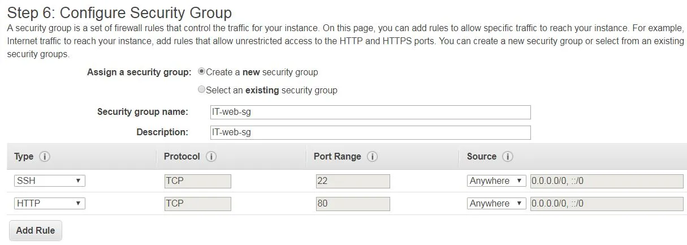
Task: Edit the Security group name field
Action: [x=370, y=112]
